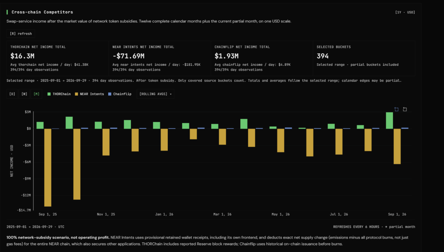Click the gold NEAR Intents bar for January 2026
Screen dimensions: 444x252
tap(164, 140)
